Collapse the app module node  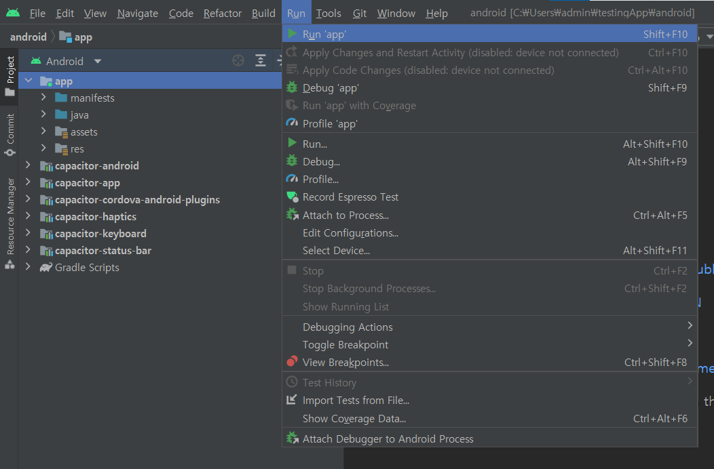point(29,81)
